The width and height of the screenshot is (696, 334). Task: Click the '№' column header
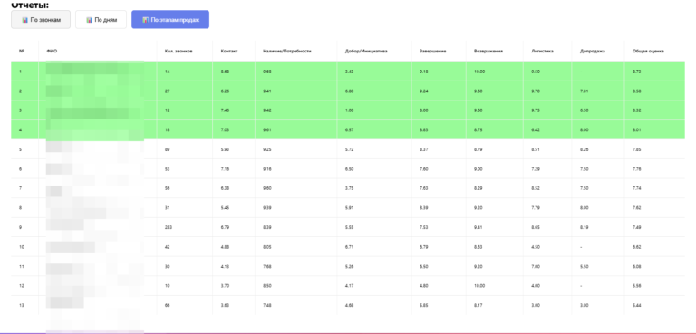click(x=22, y=52)
